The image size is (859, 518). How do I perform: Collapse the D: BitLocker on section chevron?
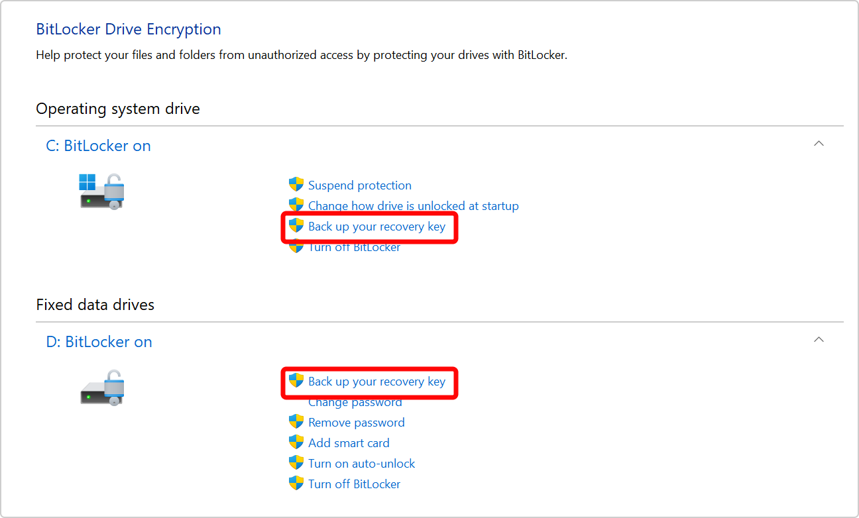(x=819, y=339)
